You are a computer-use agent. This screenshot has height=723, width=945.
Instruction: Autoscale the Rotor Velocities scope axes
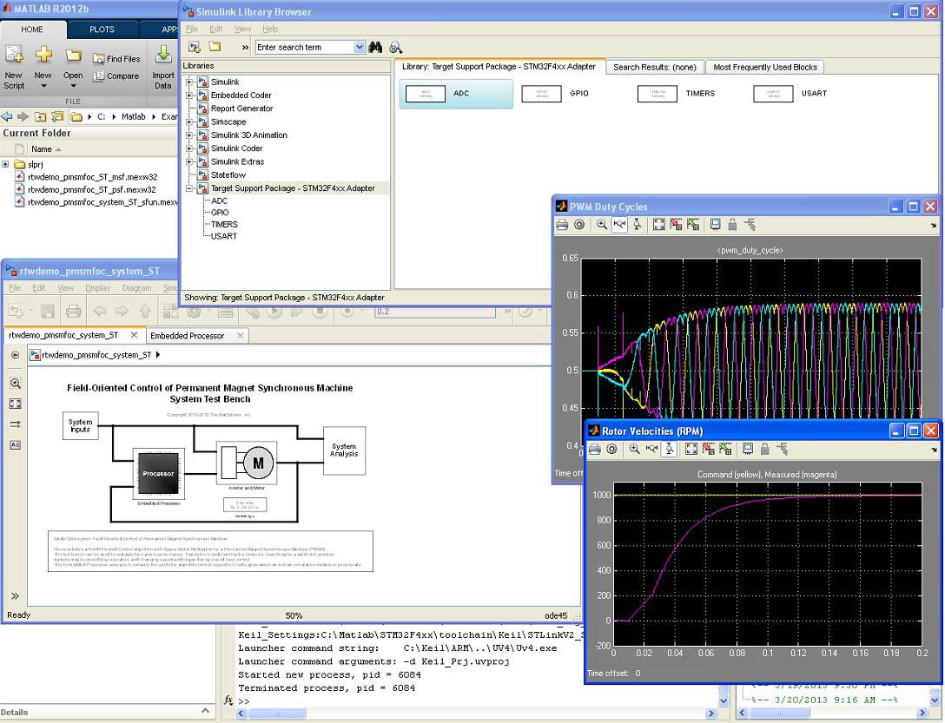pyautogui.click(x=691, y=450)
